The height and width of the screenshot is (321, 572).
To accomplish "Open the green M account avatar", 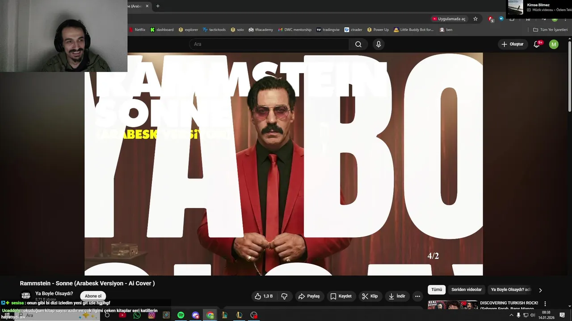I will pyautogui.click(x=554, y=44).
